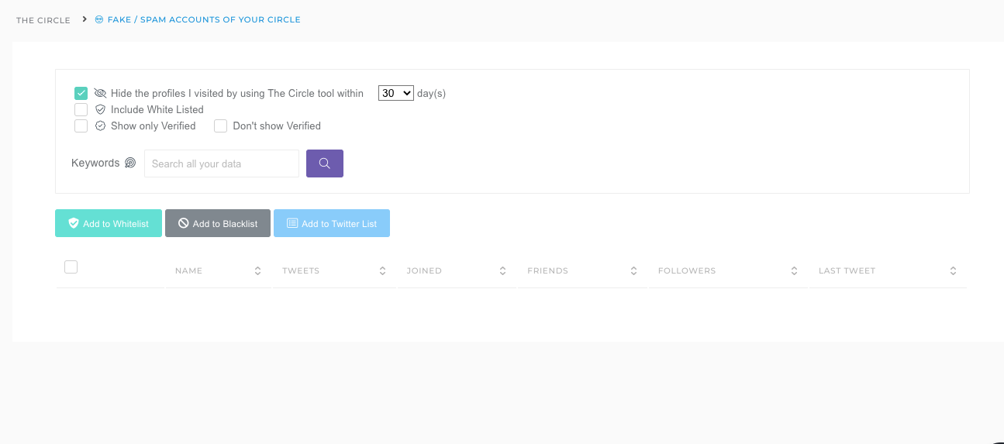Tick the Show only Verified checkbox
1004x444 pixels.
(81, 126)
